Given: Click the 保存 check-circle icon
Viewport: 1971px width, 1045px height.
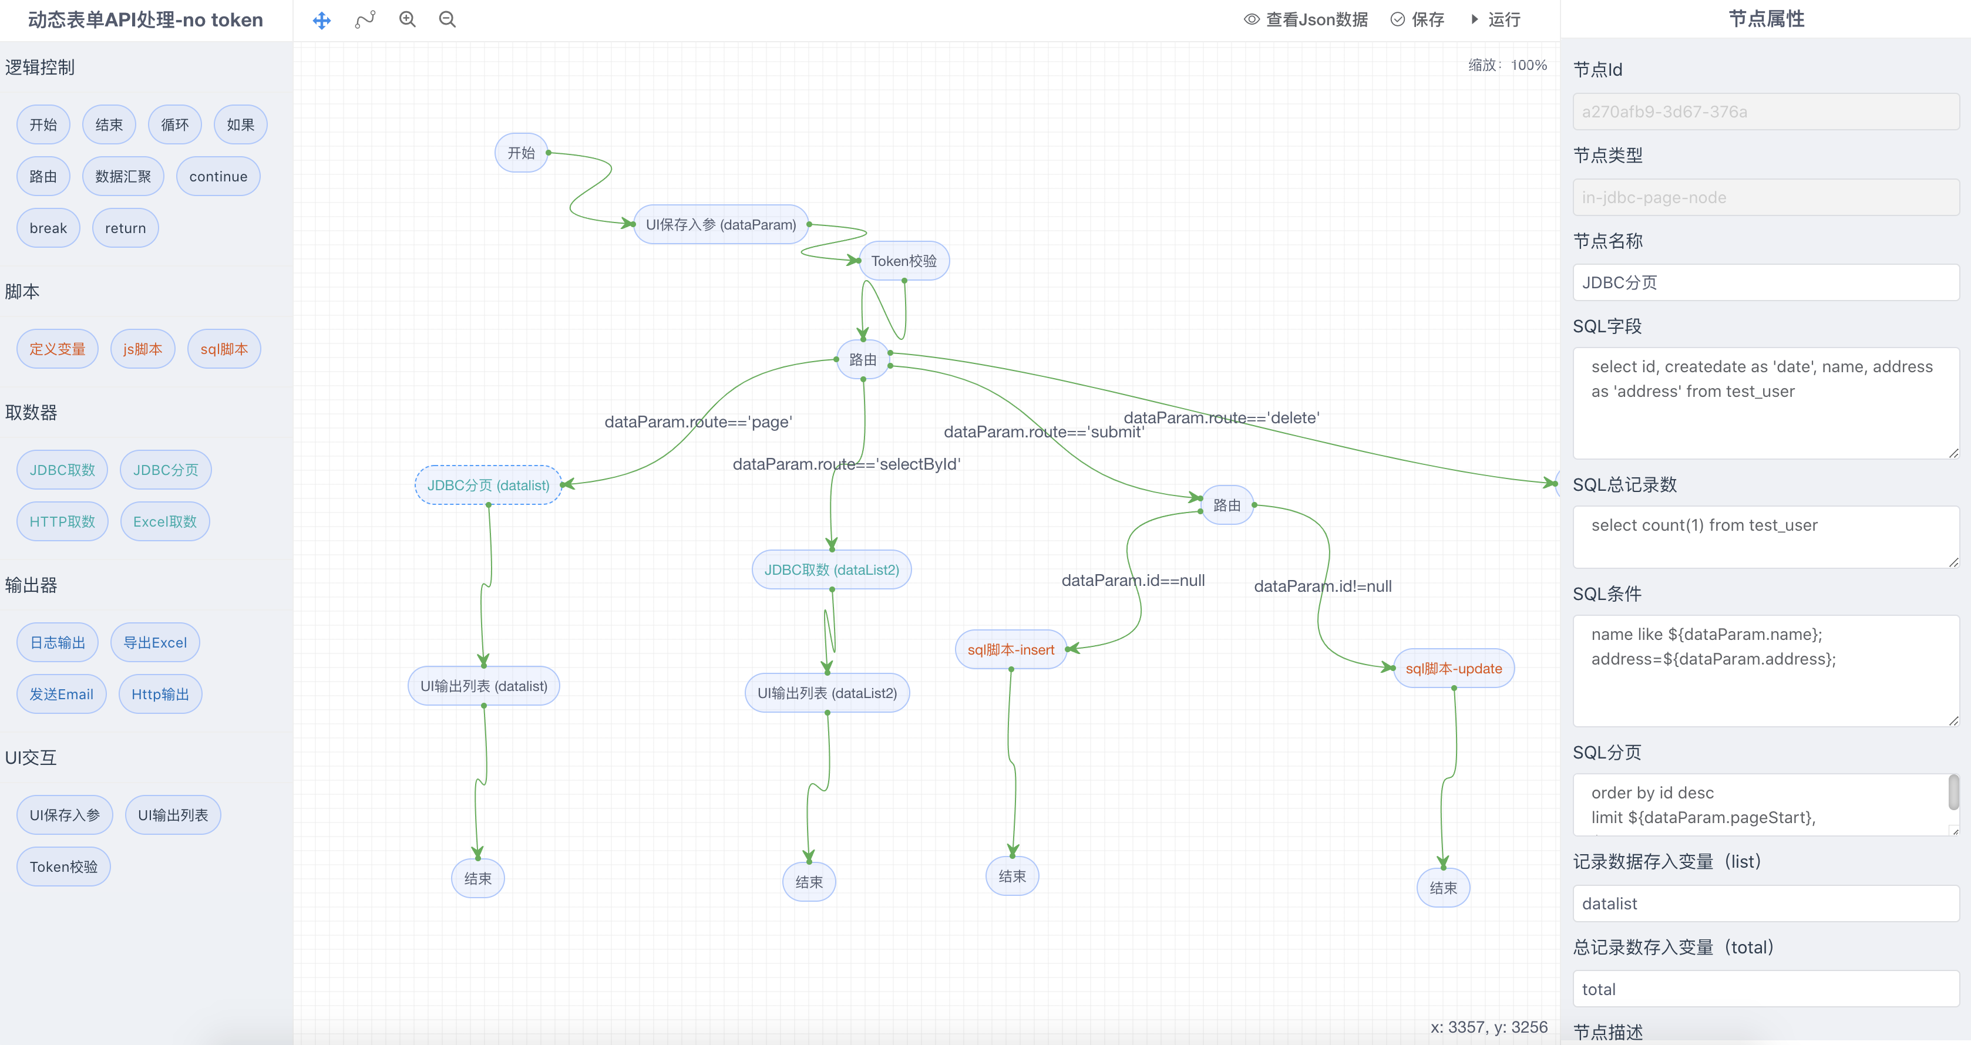Looking at the screenshot, I should tap(1397, 20).
